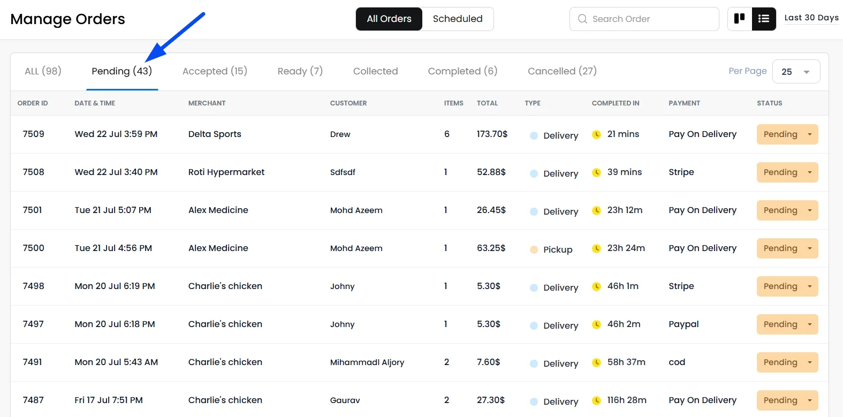
Task: Open the Accepted (15) tab
Action: (x=215, y=71)
